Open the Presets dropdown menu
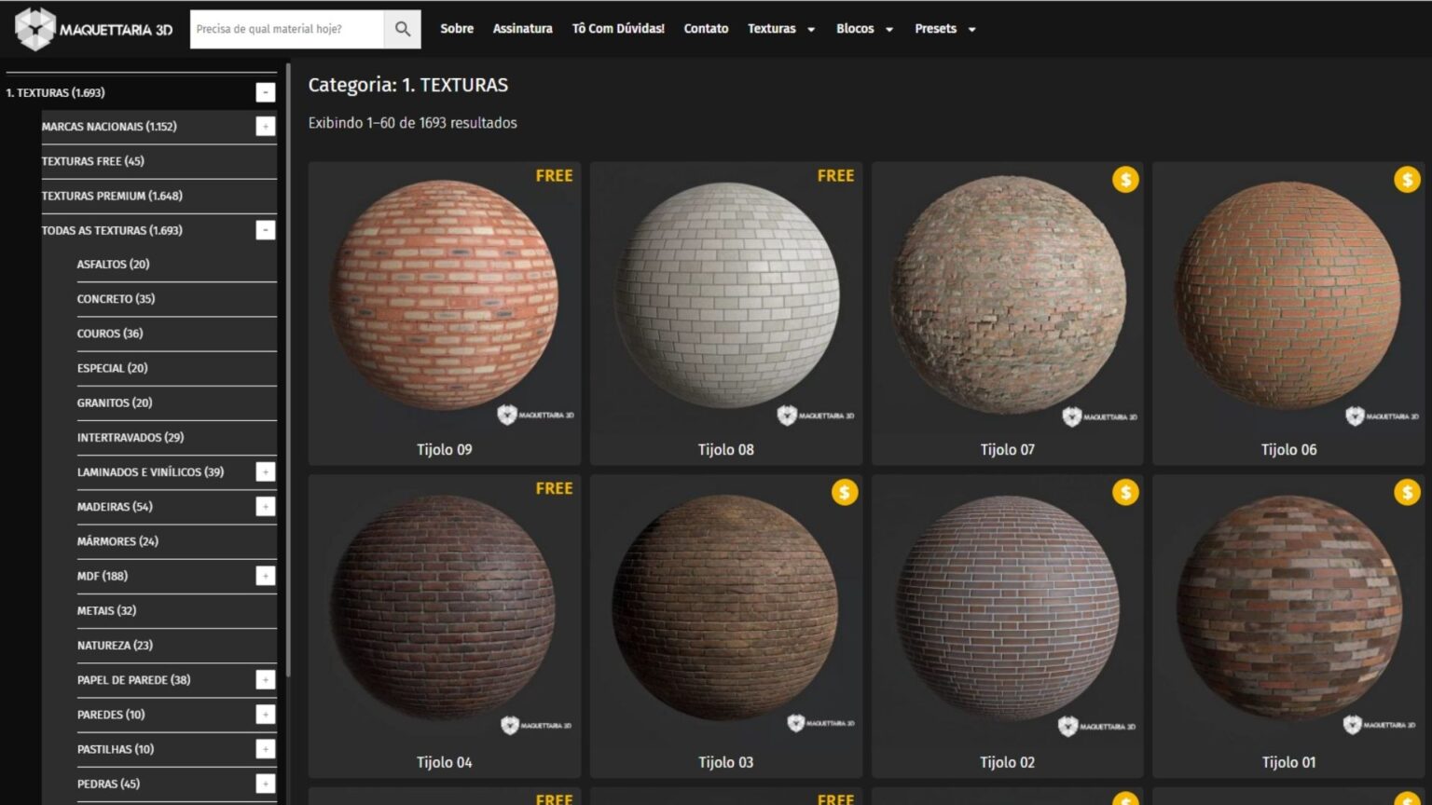Screen dimensions: 1432x805 945,29
